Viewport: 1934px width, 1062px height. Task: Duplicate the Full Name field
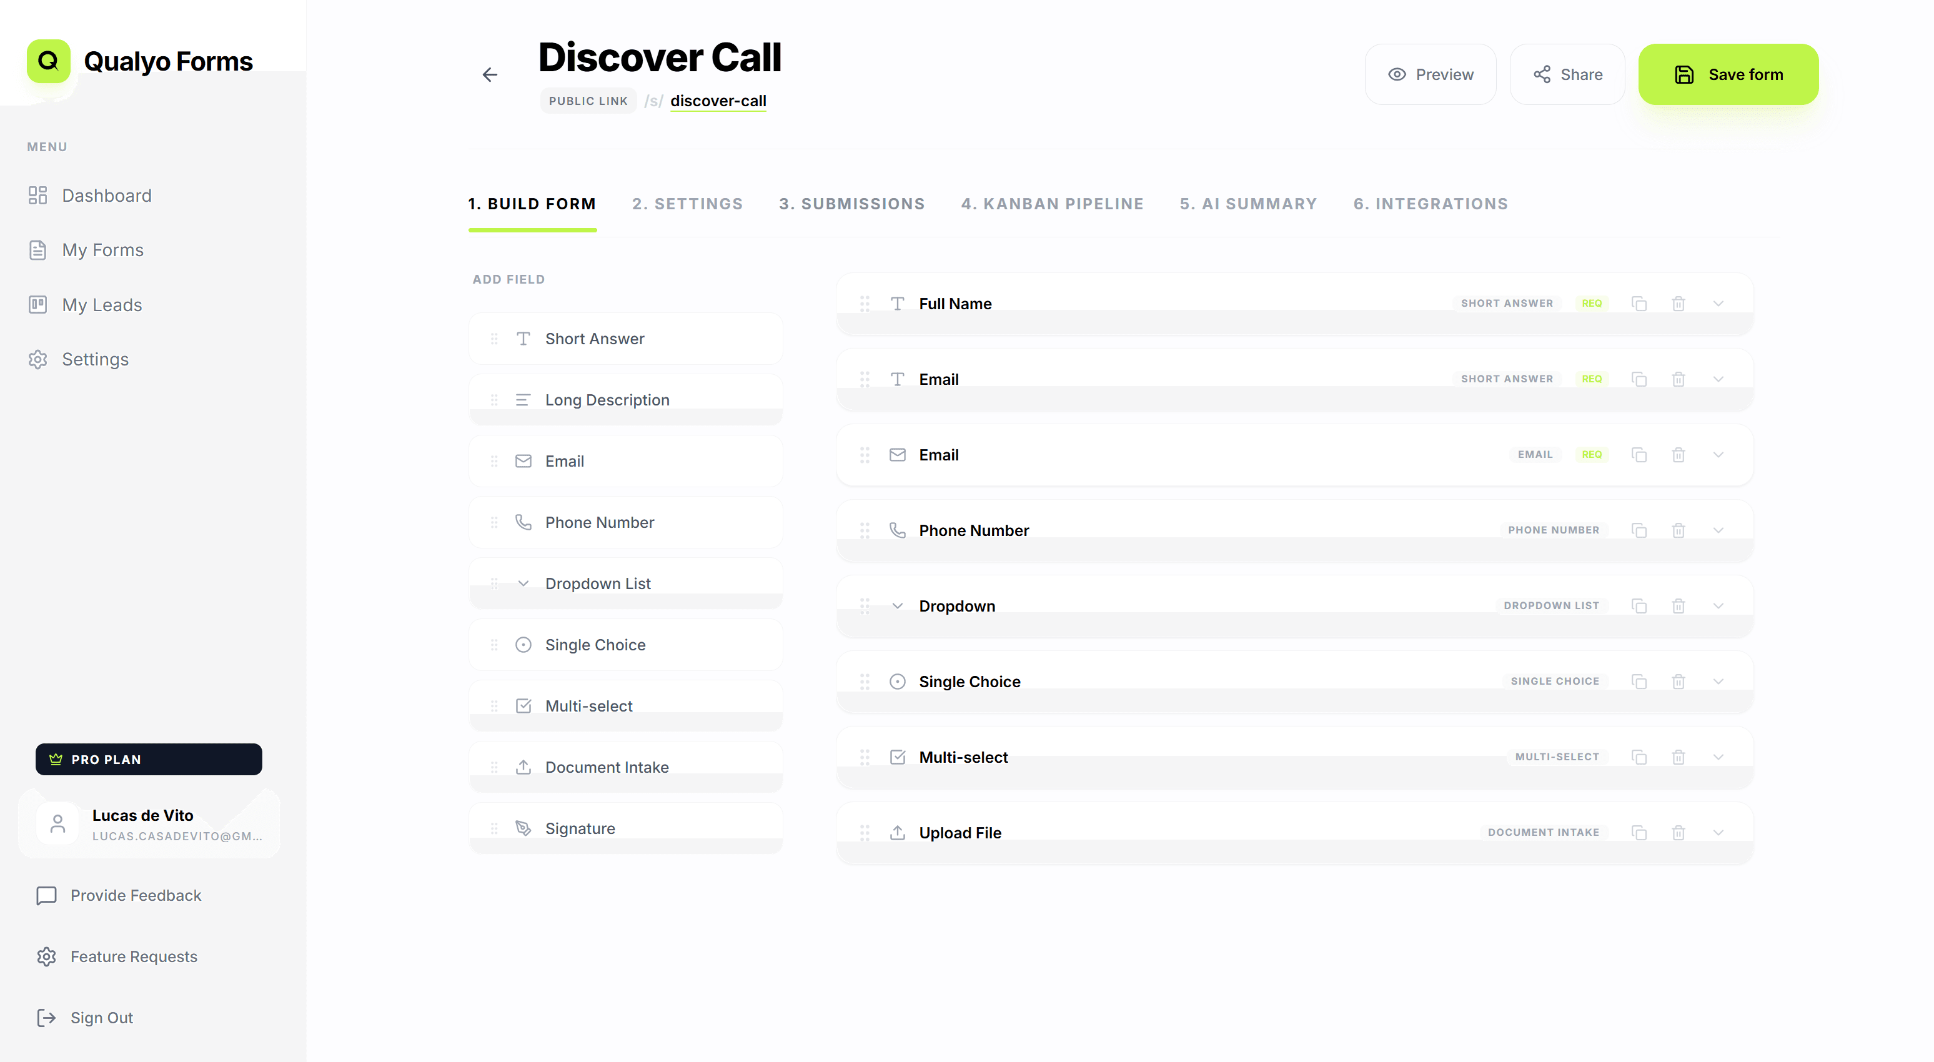tap(1639, 304)
